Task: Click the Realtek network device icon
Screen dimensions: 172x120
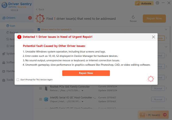Action: pos(46,88)
